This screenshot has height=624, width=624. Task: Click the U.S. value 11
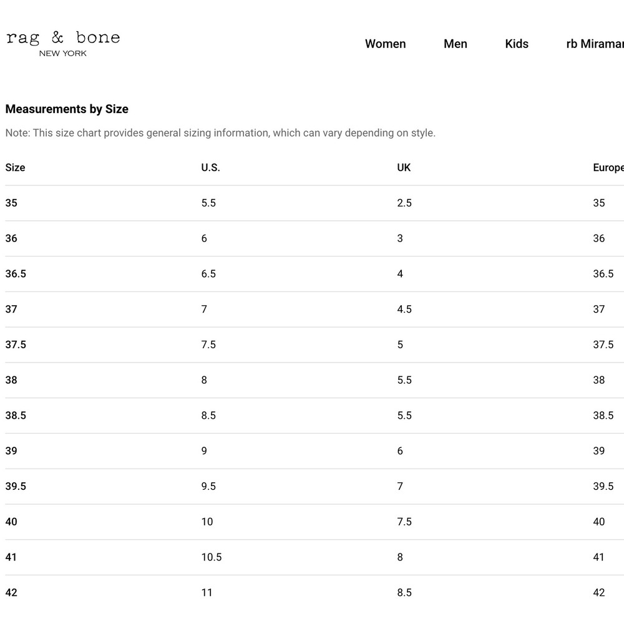pyautogui.click(x=207, y=593)
